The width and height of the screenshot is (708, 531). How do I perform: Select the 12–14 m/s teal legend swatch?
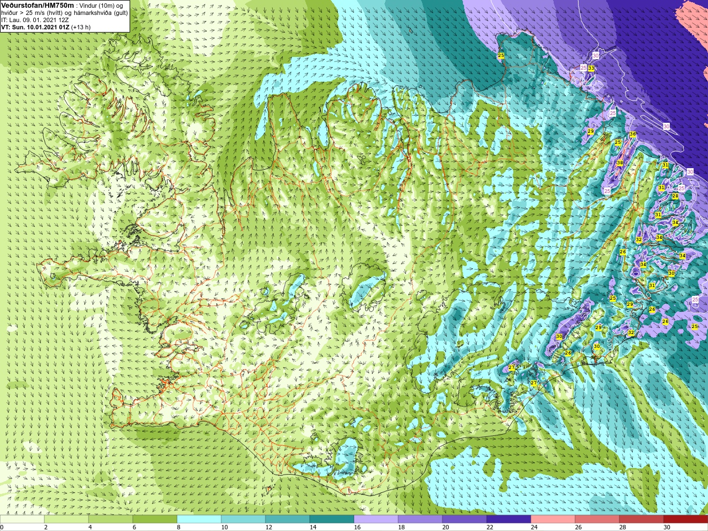tap(288, 519)
